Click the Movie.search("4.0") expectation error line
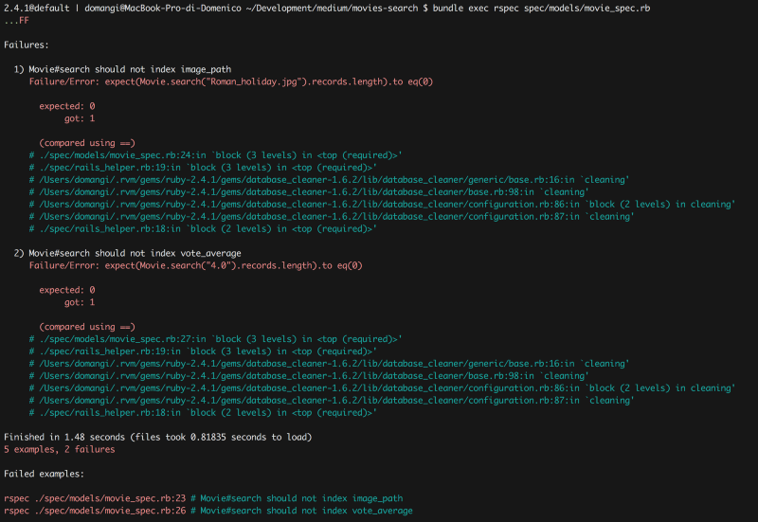The width and height of the screenshot is (758, 522). tap(196, 265)
